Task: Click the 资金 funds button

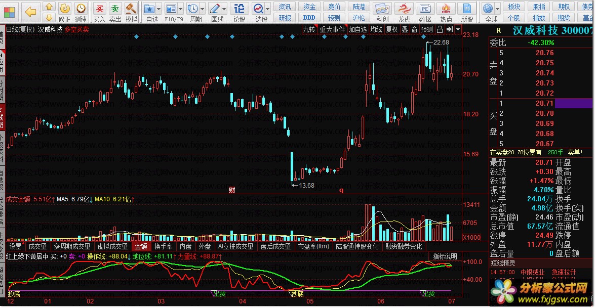Action: pos(309,7)
